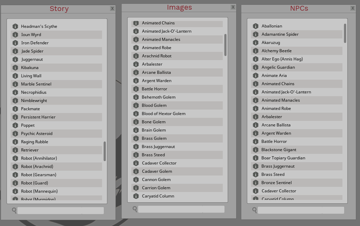
Task: Click the search field in the Story panel
Action: (x=60, y=210)
